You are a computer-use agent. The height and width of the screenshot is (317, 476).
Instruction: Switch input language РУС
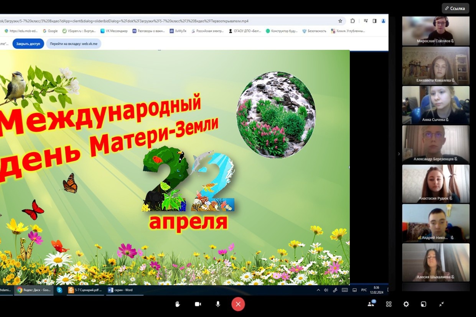pyautogui.click(x=364, y=290)
